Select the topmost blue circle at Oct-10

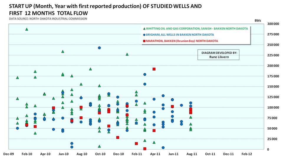(99, 48)
